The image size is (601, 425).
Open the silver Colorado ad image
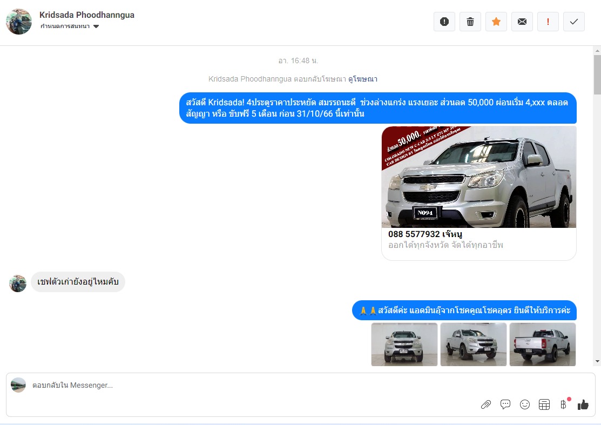[x=479, y=177]
